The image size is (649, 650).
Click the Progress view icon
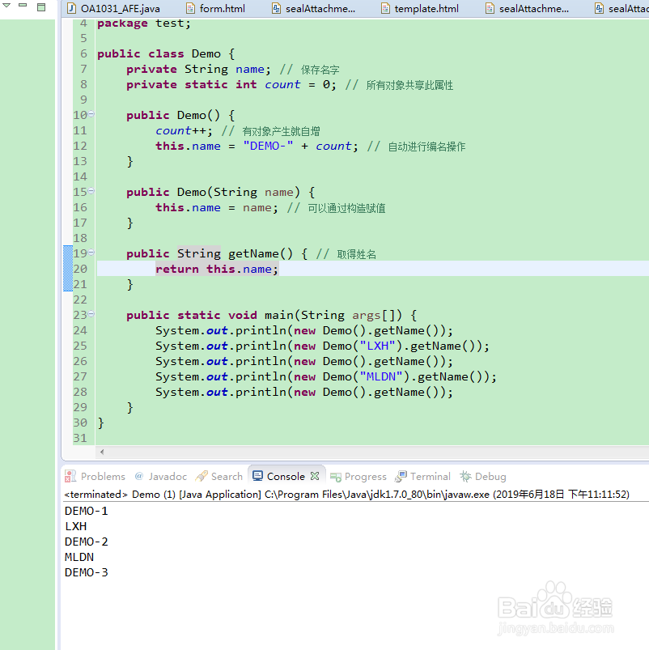click(336, 477)
